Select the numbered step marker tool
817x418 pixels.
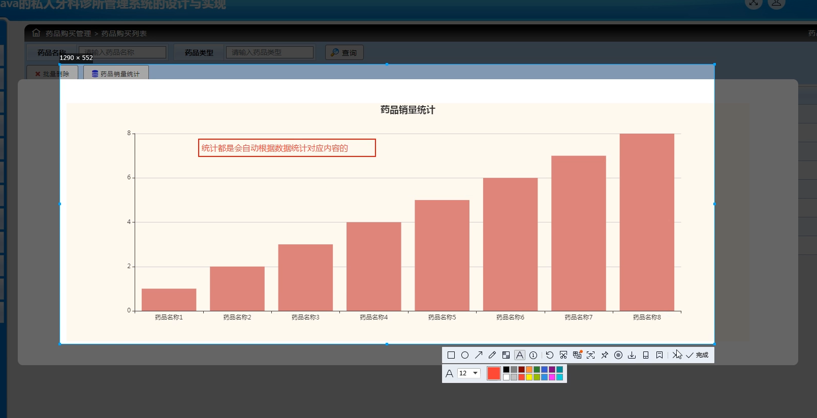point(533,355)
